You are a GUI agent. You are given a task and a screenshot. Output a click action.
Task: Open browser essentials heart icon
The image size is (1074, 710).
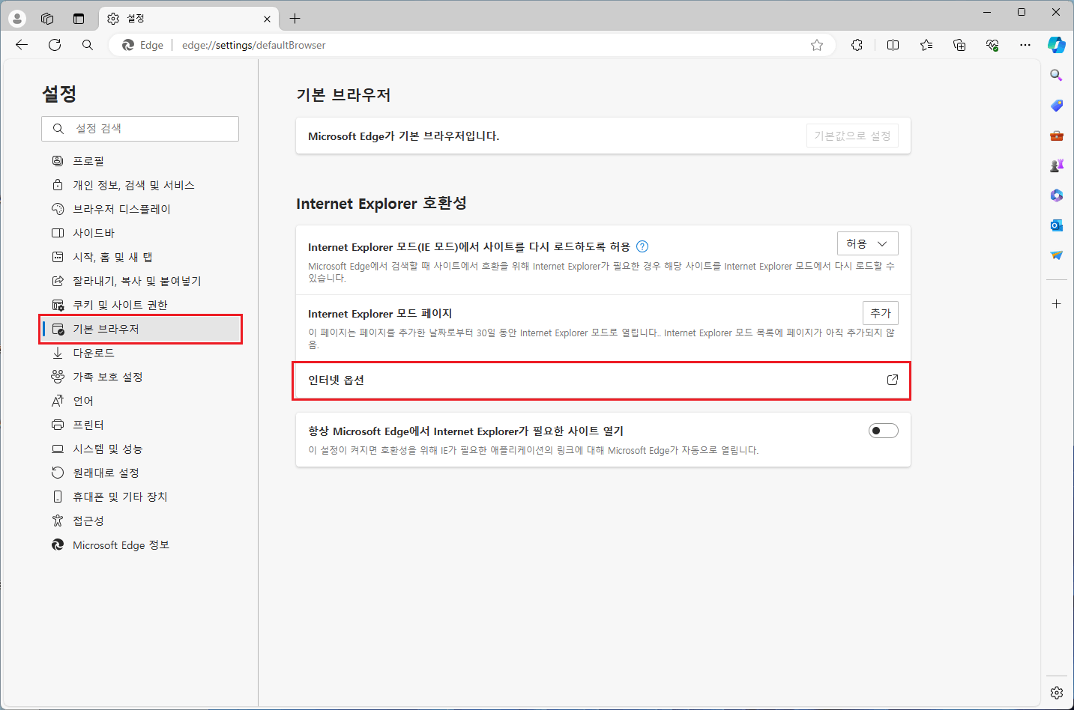(x=992, y=45)
